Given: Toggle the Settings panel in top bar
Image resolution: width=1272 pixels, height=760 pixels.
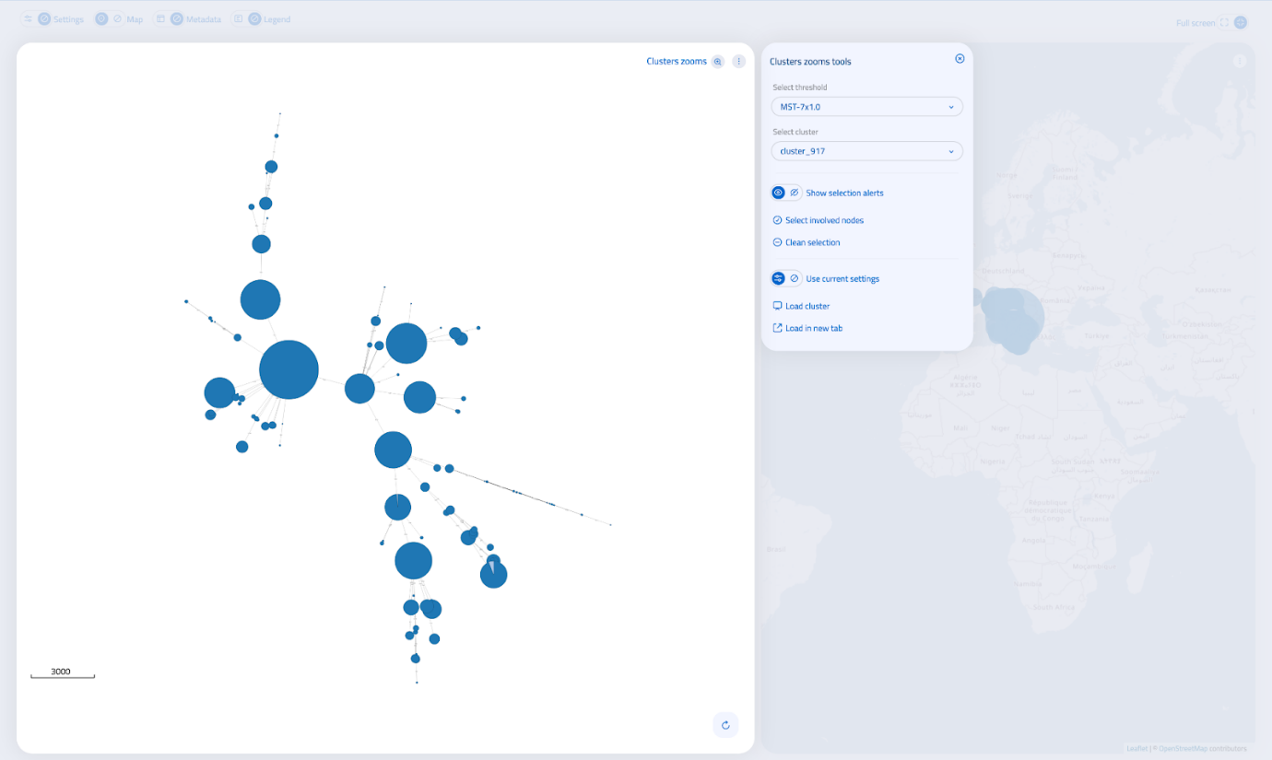Looking at the screenshot, I should click(36, 19).
